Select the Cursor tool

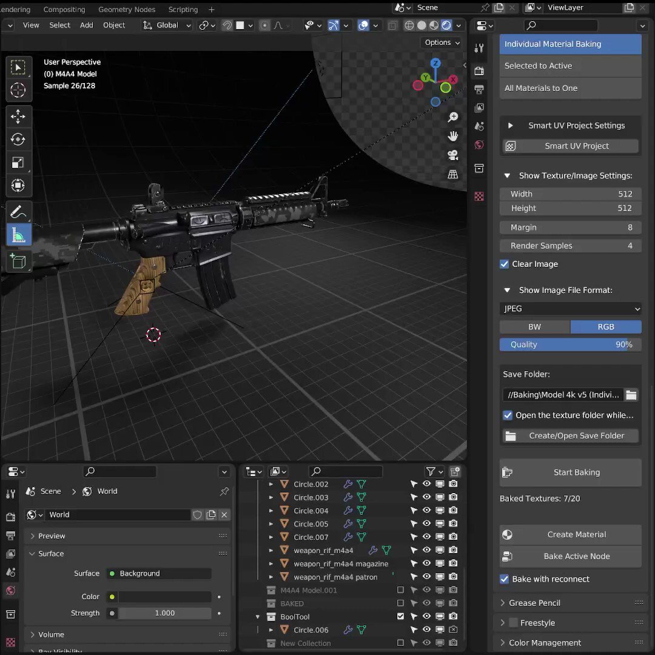tap(18, 90)
